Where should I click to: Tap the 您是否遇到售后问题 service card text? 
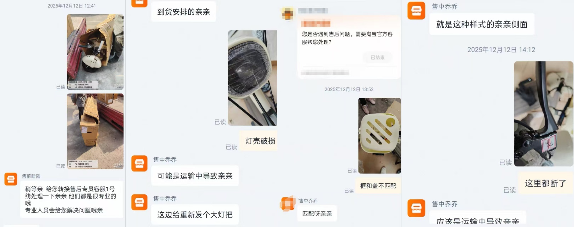point(347,38)
